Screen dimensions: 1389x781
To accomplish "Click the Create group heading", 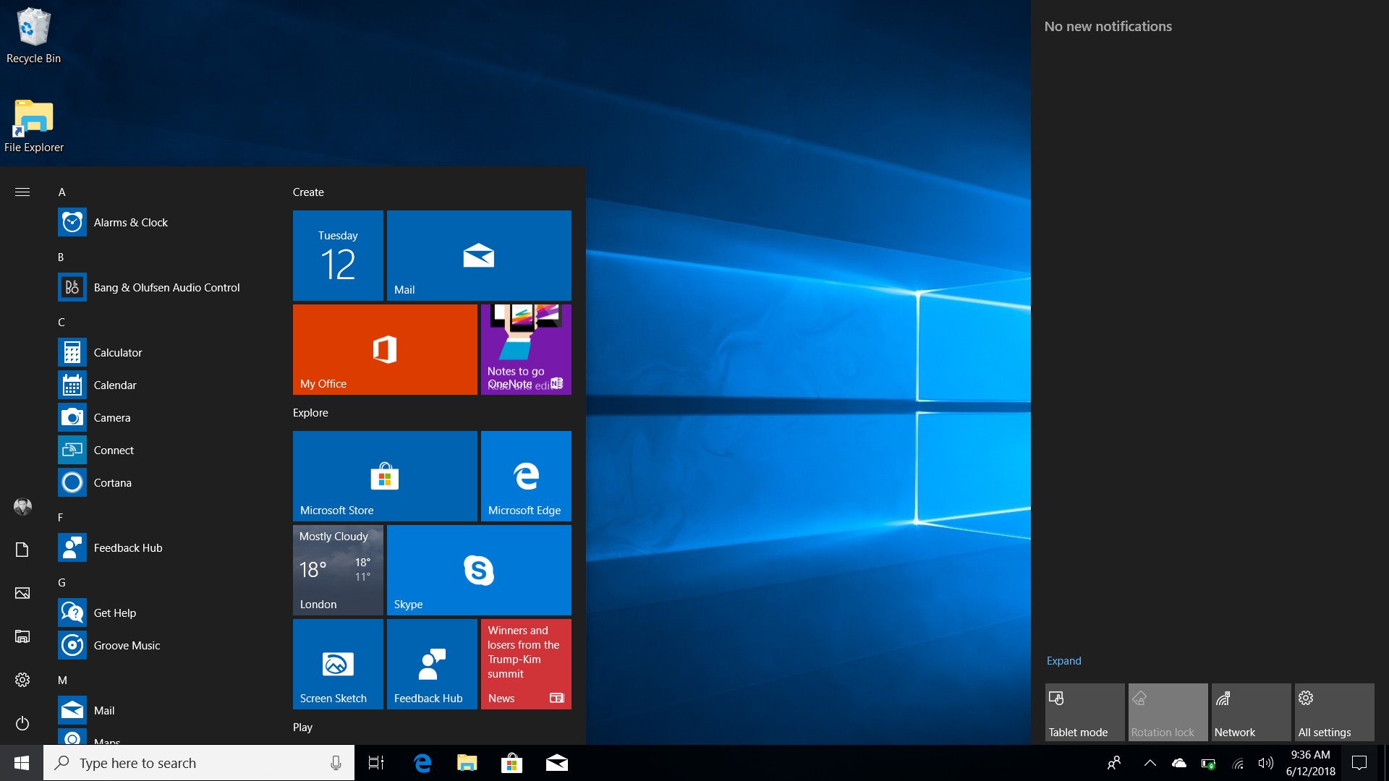I will (308, 192).
